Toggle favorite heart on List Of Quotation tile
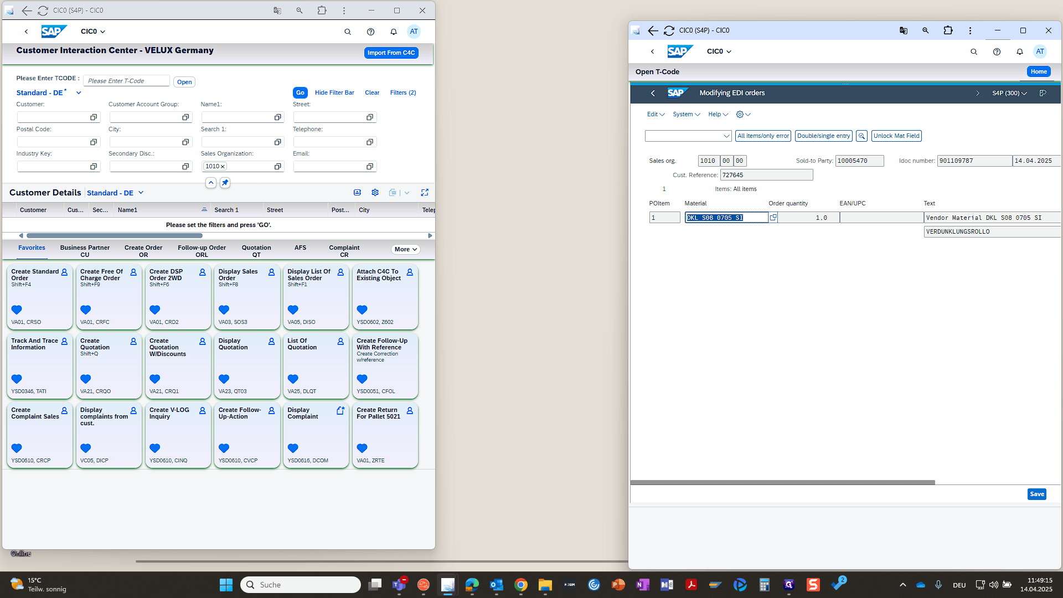 point(293,379)
